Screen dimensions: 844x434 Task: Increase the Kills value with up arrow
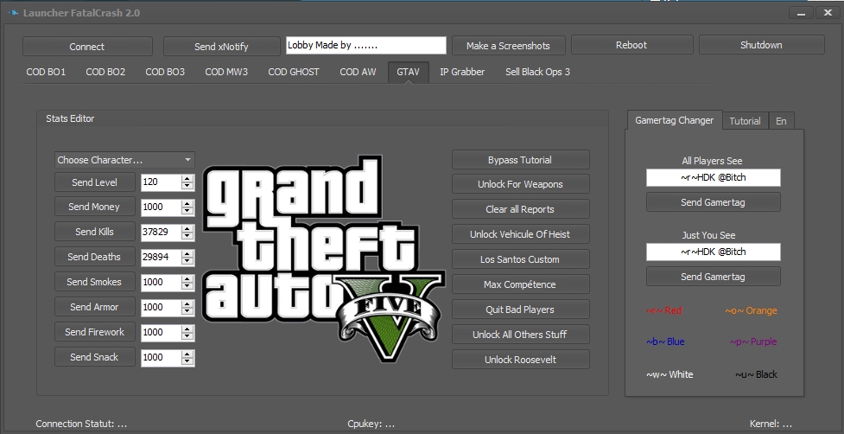click(187, 229)
